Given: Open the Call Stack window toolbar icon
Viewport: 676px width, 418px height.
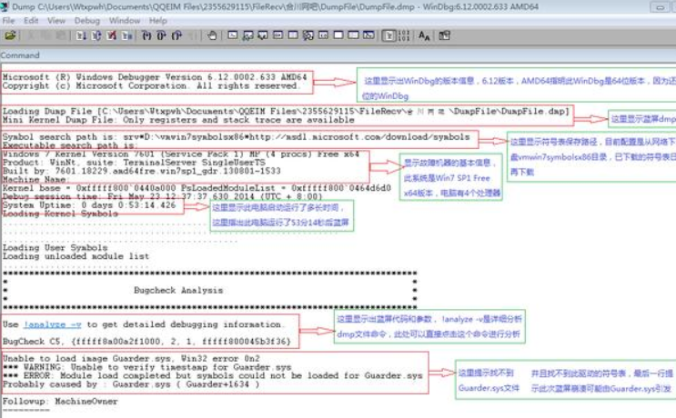Looking at the screenshot, I should (309, 36).
